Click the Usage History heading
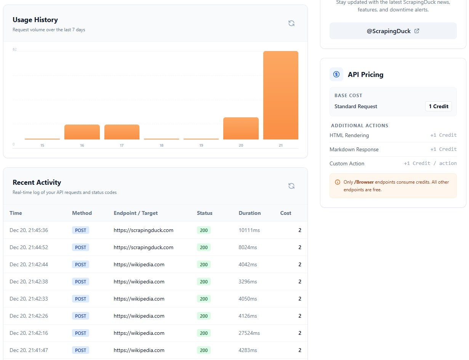 coord(35,20)
